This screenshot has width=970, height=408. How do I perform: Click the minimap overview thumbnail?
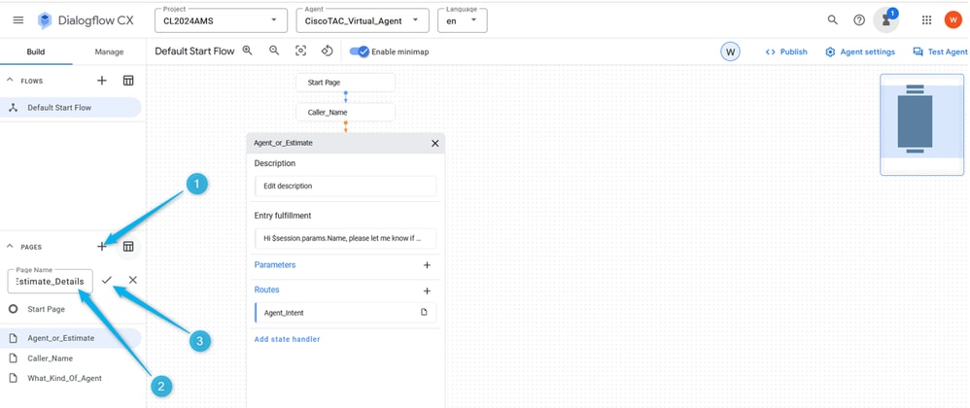[921, 125]
